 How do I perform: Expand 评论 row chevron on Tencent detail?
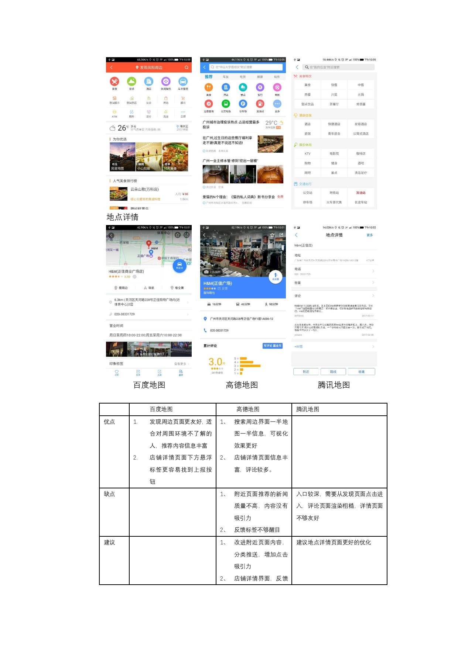373,295
